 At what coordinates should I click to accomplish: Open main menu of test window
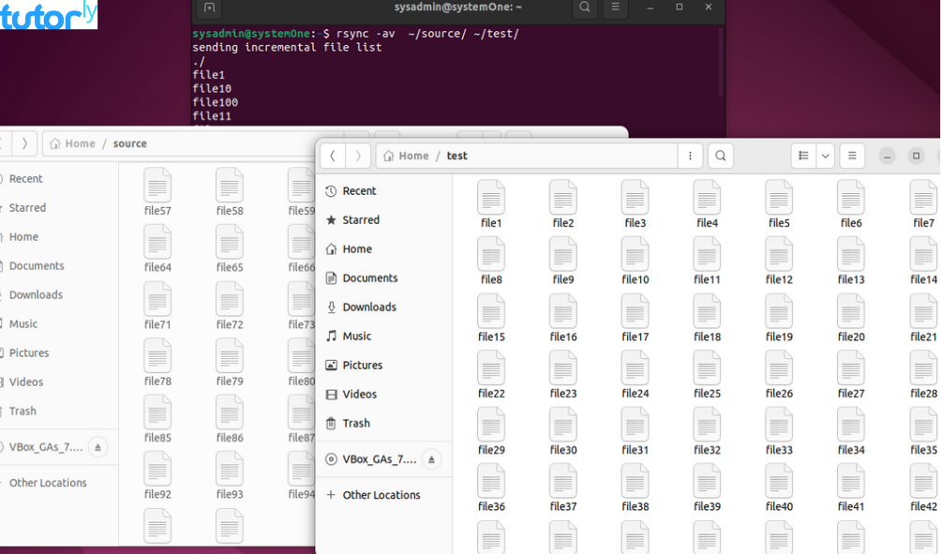[x=852, y=156]
